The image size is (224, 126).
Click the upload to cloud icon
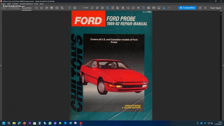pyautogui.click(x=47, y=8)
